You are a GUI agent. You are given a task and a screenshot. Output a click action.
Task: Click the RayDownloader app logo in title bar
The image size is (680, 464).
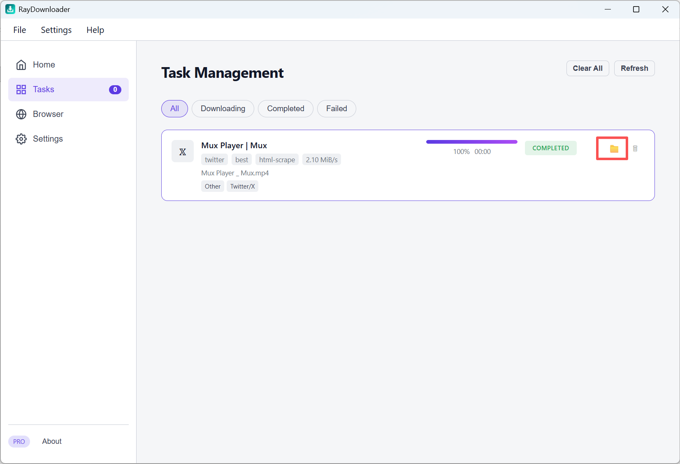(10, 9)
